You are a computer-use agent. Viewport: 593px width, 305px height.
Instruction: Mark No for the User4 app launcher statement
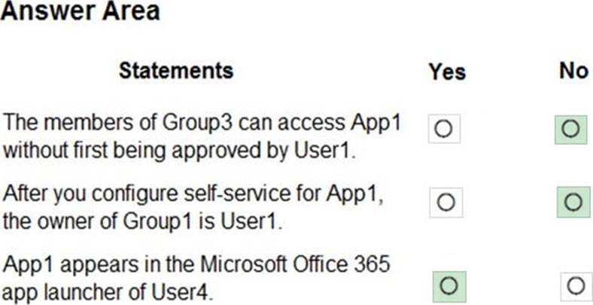[x=576, y=285]
